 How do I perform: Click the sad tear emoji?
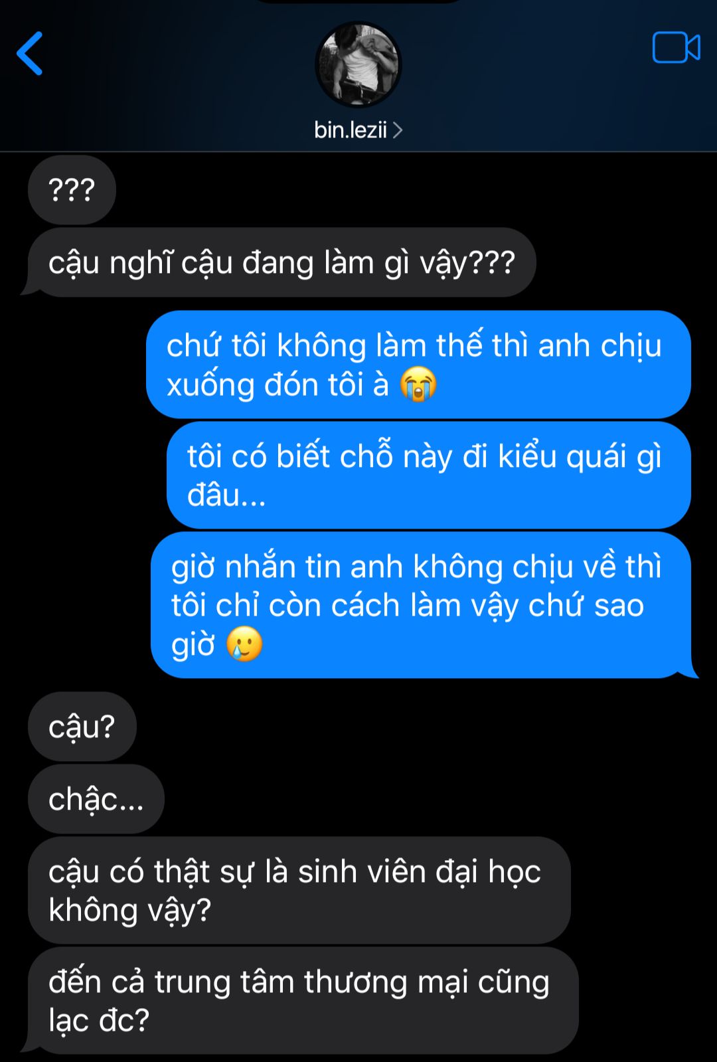(244, 644)
